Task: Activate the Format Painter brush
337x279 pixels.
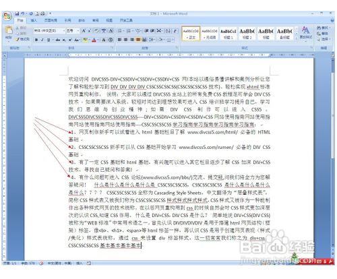Action: point(22,39)
